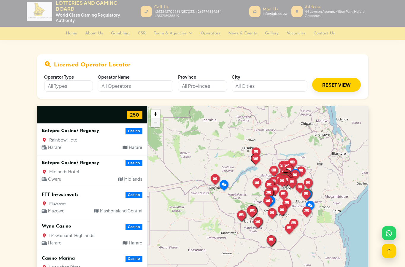Go to the Home menu item
Viewport: 405px width, 267px height.
pyautogui.click(x=72, y=33)
